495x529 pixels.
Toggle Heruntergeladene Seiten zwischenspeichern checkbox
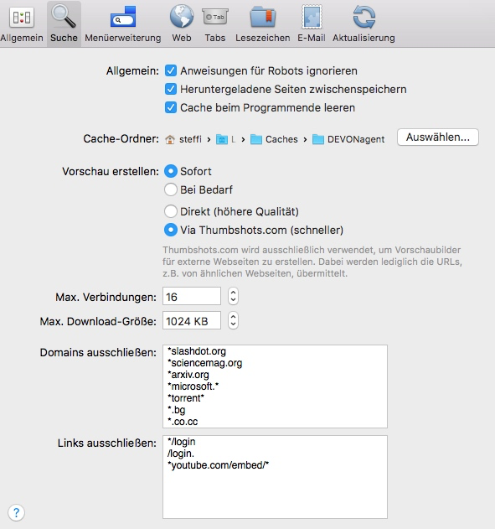pos(171,90)
